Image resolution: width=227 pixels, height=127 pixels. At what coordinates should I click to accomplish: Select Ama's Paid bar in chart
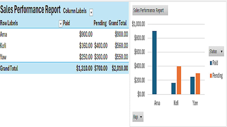[x=155, y=63]
